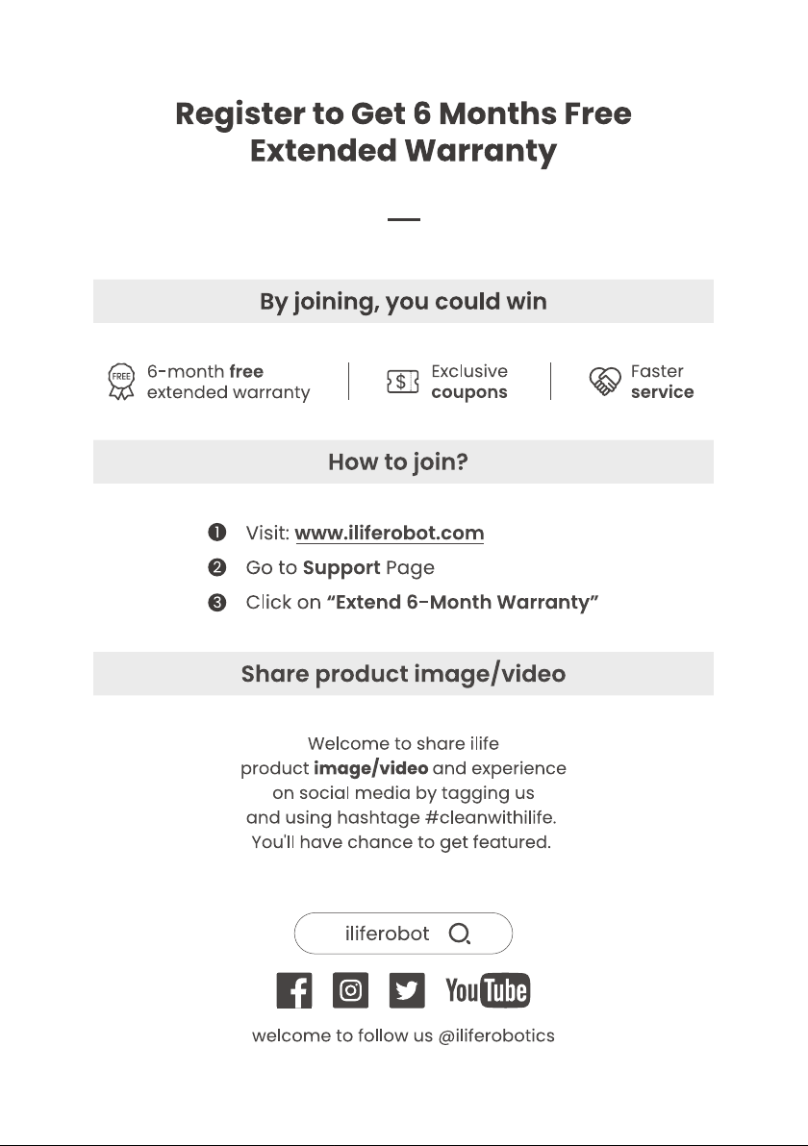The height and width of the screenshot is (1146, 808).
Task: Click the step 3 number bullet
Action: pyautogui.click(x=217, y=602)
